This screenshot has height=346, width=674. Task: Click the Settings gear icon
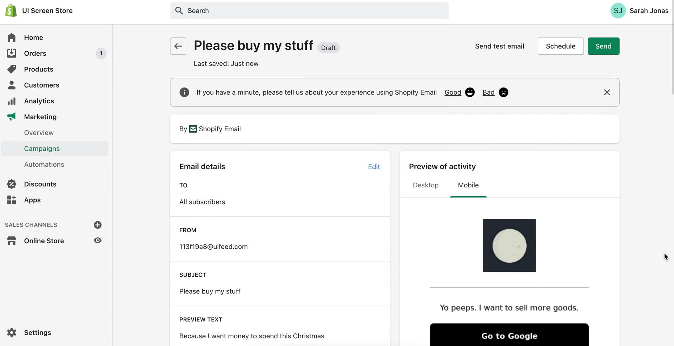(x=12, y=332)
